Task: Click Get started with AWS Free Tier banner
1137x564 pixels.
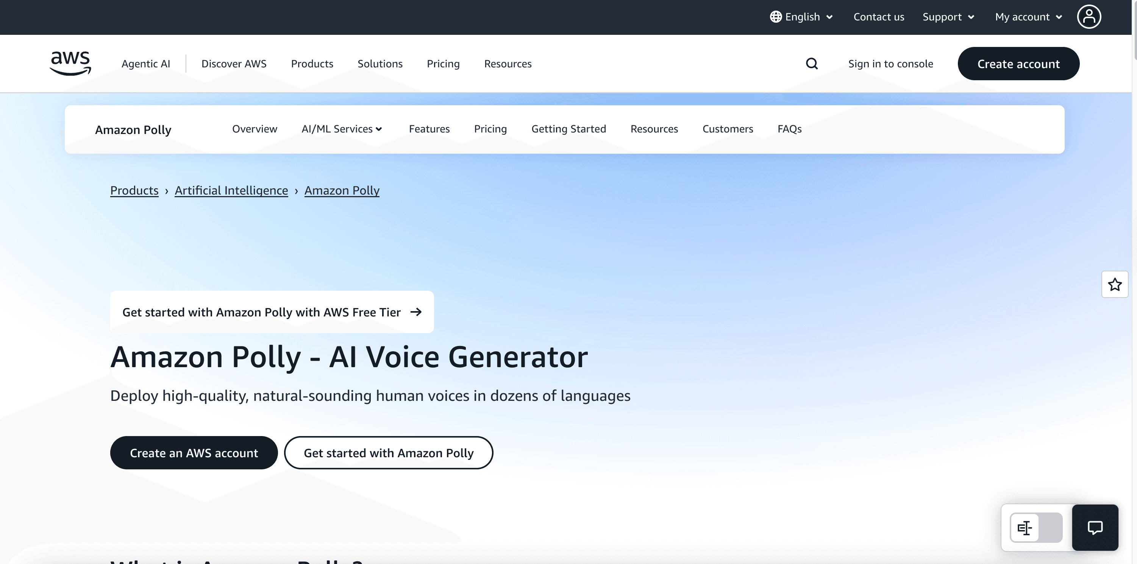Action: point(272,312)
